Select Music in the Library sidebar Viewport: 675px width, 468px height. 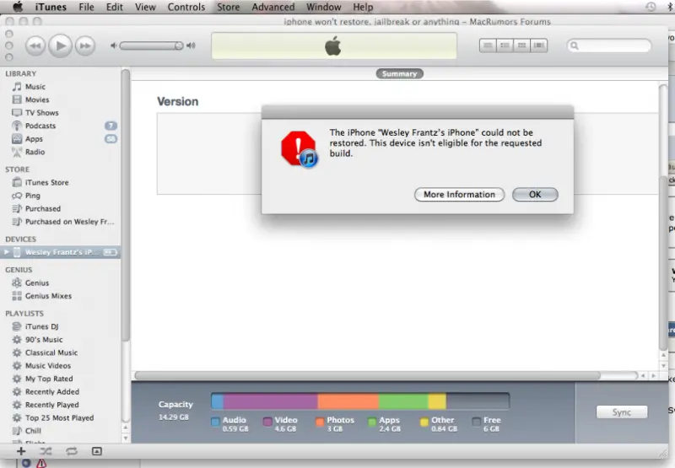[35, 87]
